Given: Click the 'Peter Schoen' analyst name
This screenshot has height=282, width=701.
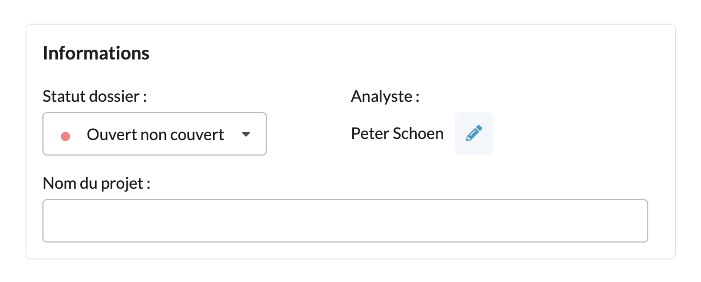Looking at the screenshot, I should 397,134.
